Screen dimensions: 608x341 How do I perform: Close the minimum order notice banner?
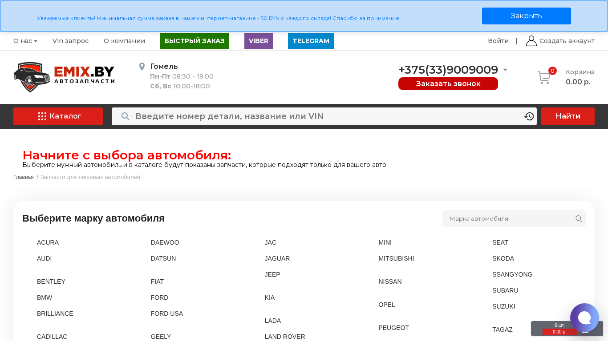[x=527, y=16]
